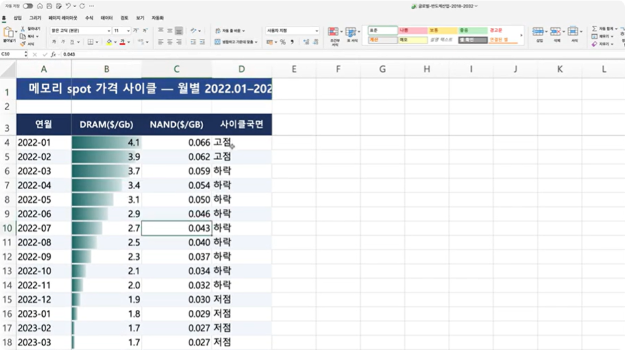This screenshot has width=625, height=350.
Task: Click the increase decimal icon
Action: click(x=306, y=42)
